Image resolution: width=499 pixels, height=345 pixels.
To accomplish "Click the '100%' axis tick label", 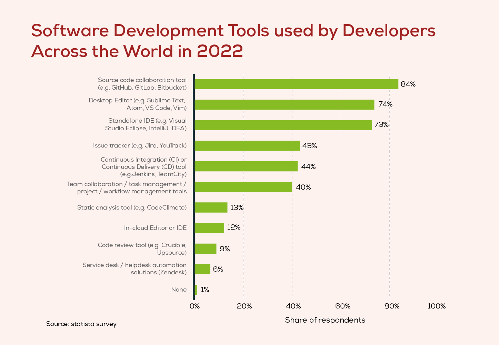I will coord(437,306).
